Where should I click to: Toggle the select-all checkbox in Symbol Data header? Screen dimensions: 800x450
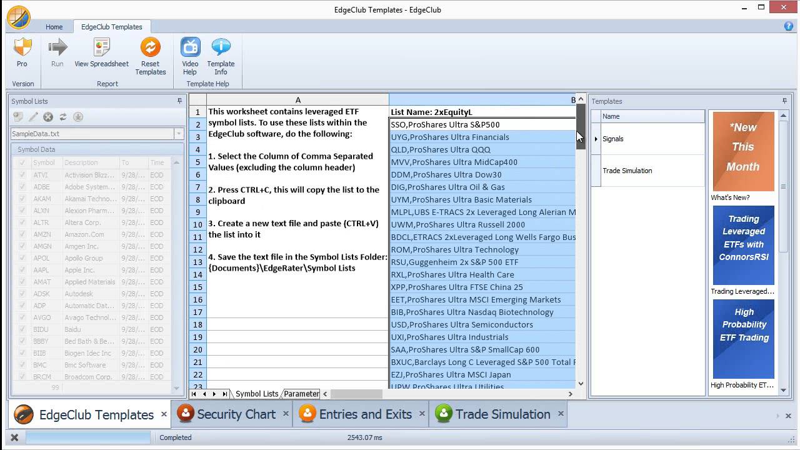pos(22,162)
